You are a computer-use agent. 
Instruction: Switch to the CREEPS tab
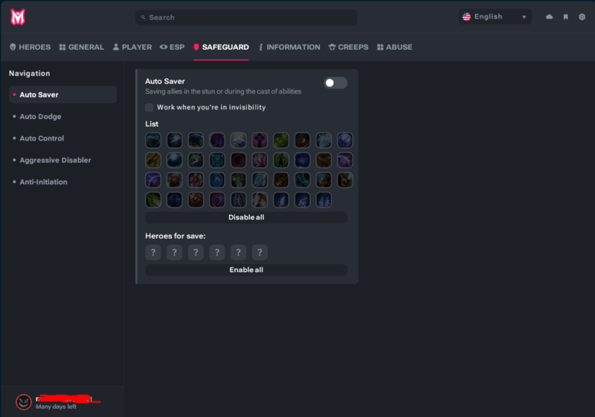click(348, 47)
